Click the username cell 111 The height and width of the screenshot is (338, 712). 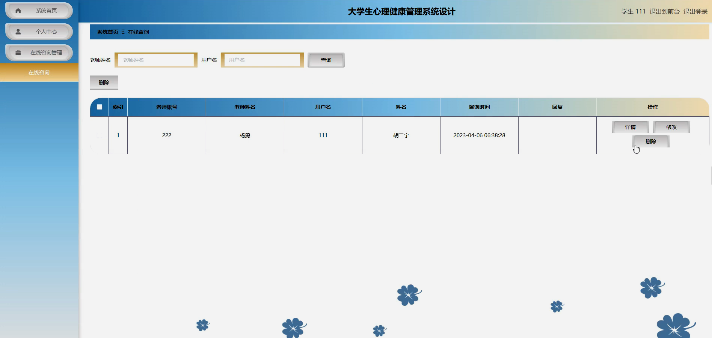pyautogui.click(x=323, y=135)
